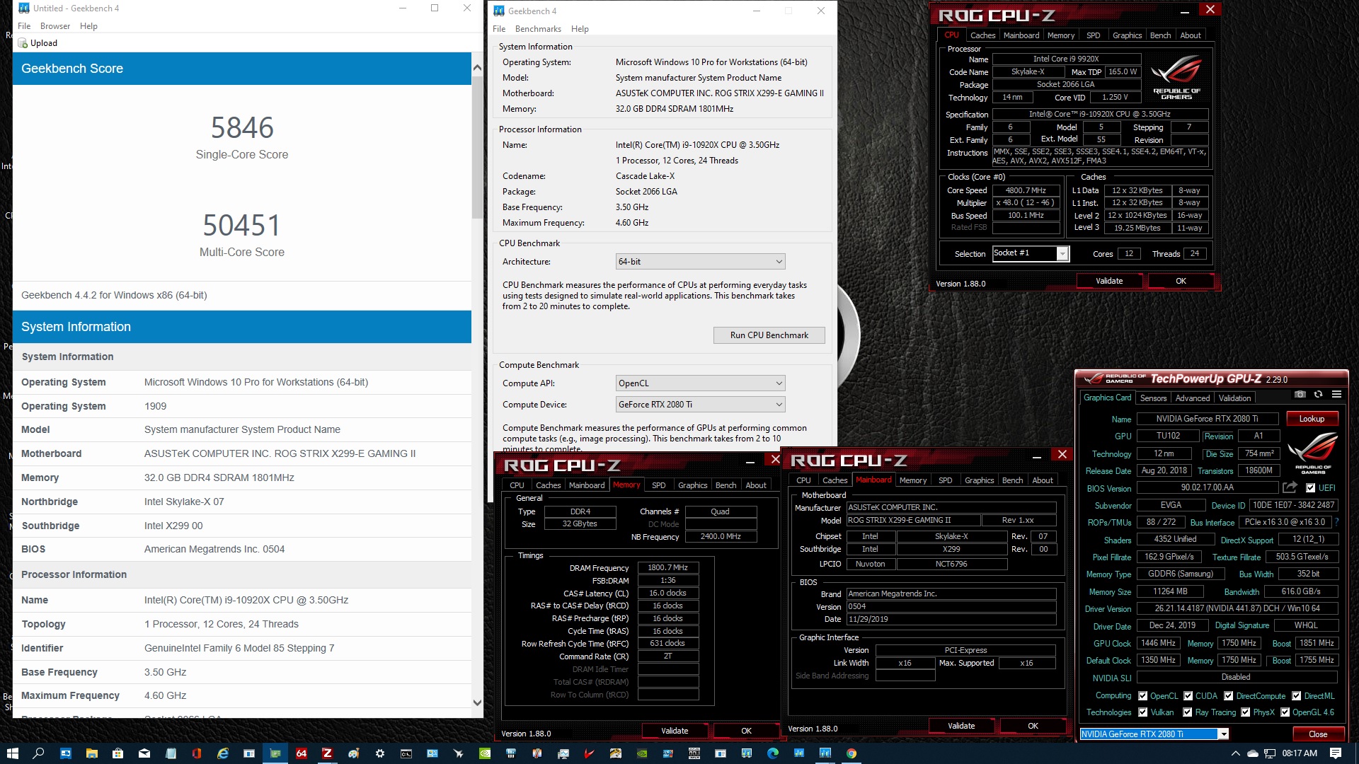Open AIDA64 taskbar icon
This screenshot has height=764, width=1359.
(x=301, y=753)
